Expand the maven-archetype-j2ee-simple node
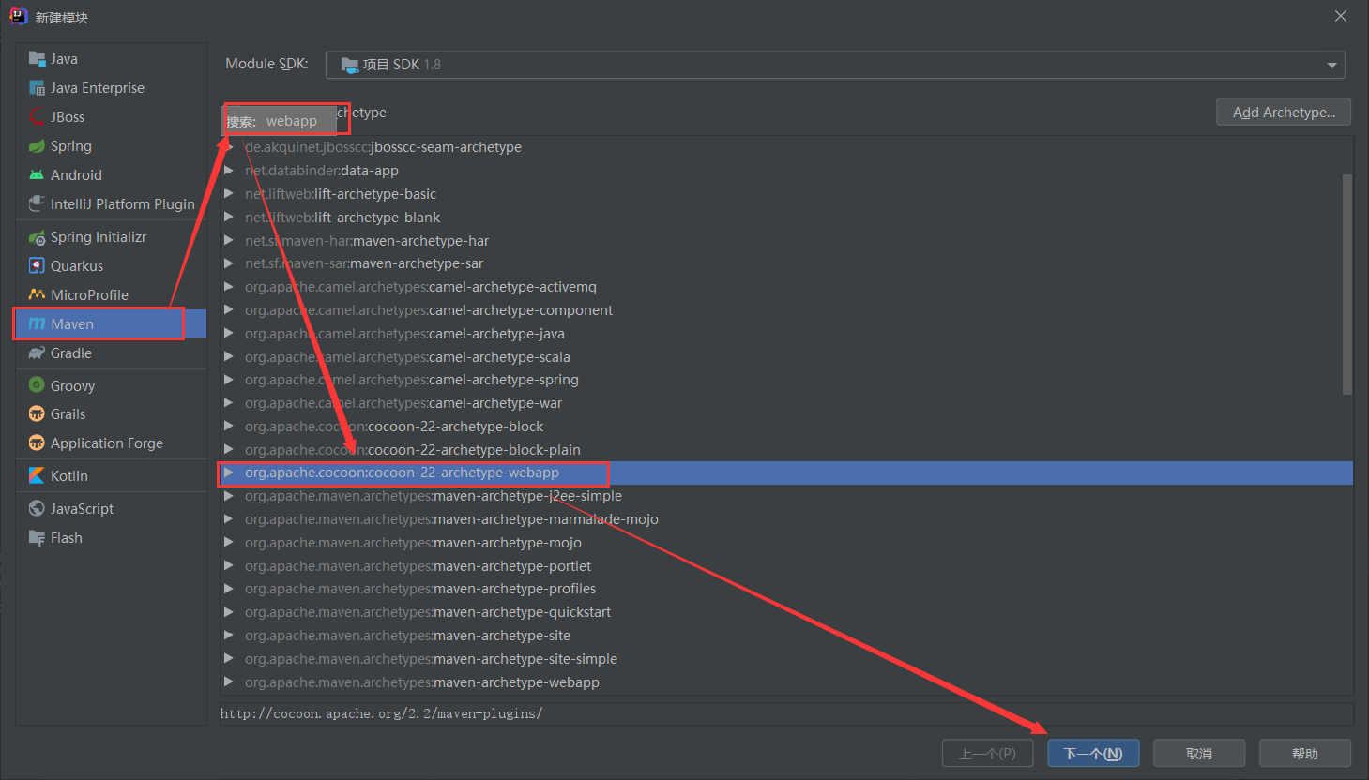This screenshot has height=780, width=1369. [229, 496]
